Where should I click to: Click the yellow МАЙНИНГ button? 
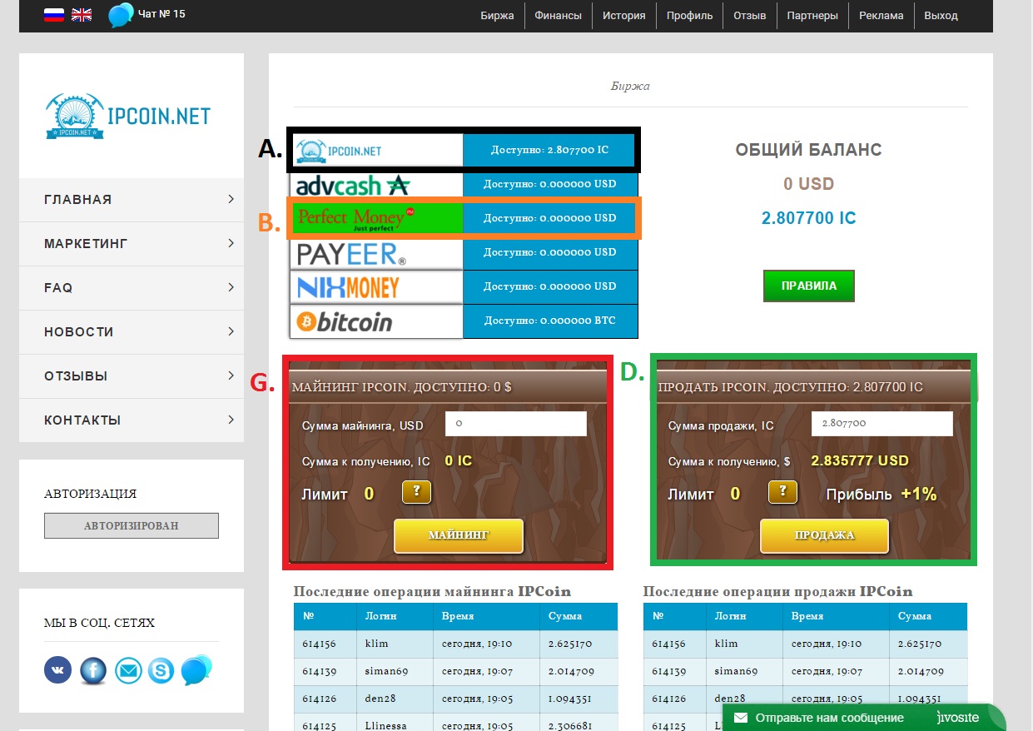459,535
